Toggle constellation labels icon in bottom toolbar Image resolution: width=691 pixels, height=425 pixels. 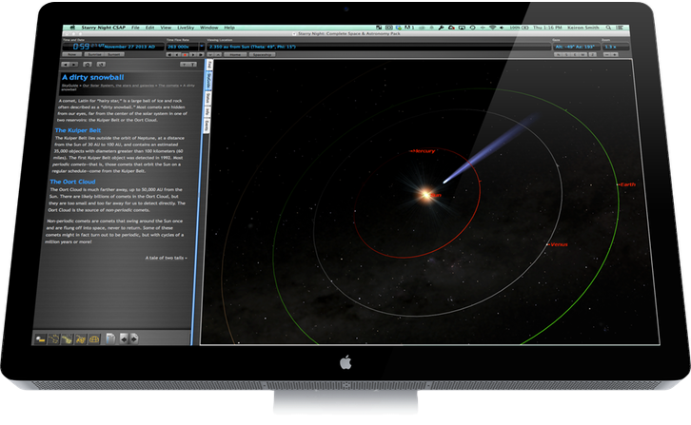[x=67, y=338]
